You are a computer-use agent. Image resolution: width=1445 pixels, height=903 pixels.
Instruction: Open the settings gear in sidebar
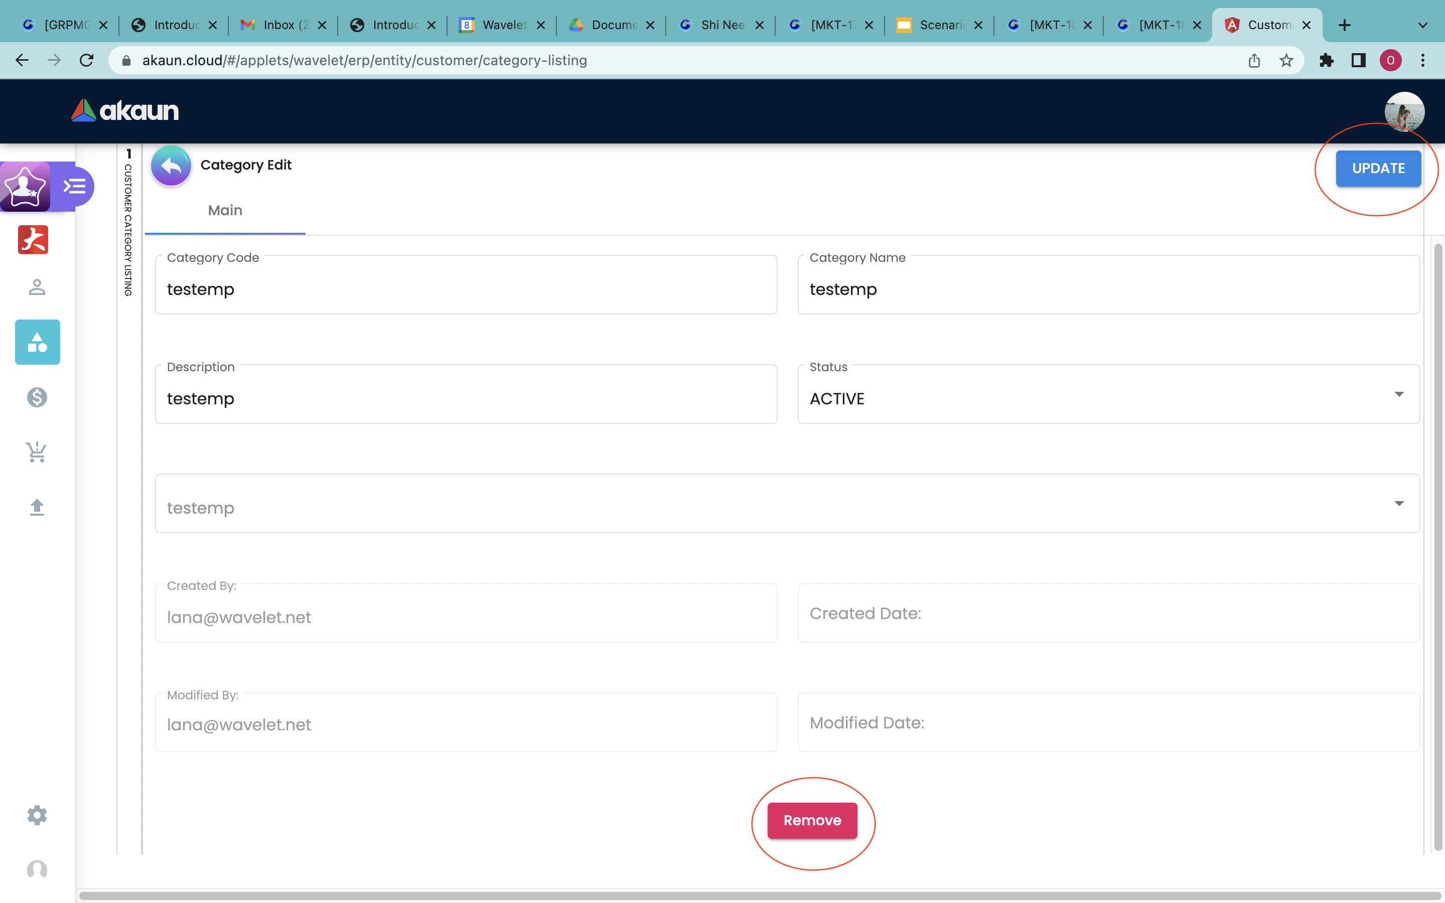pyautogui.click(x=37, y=815)
